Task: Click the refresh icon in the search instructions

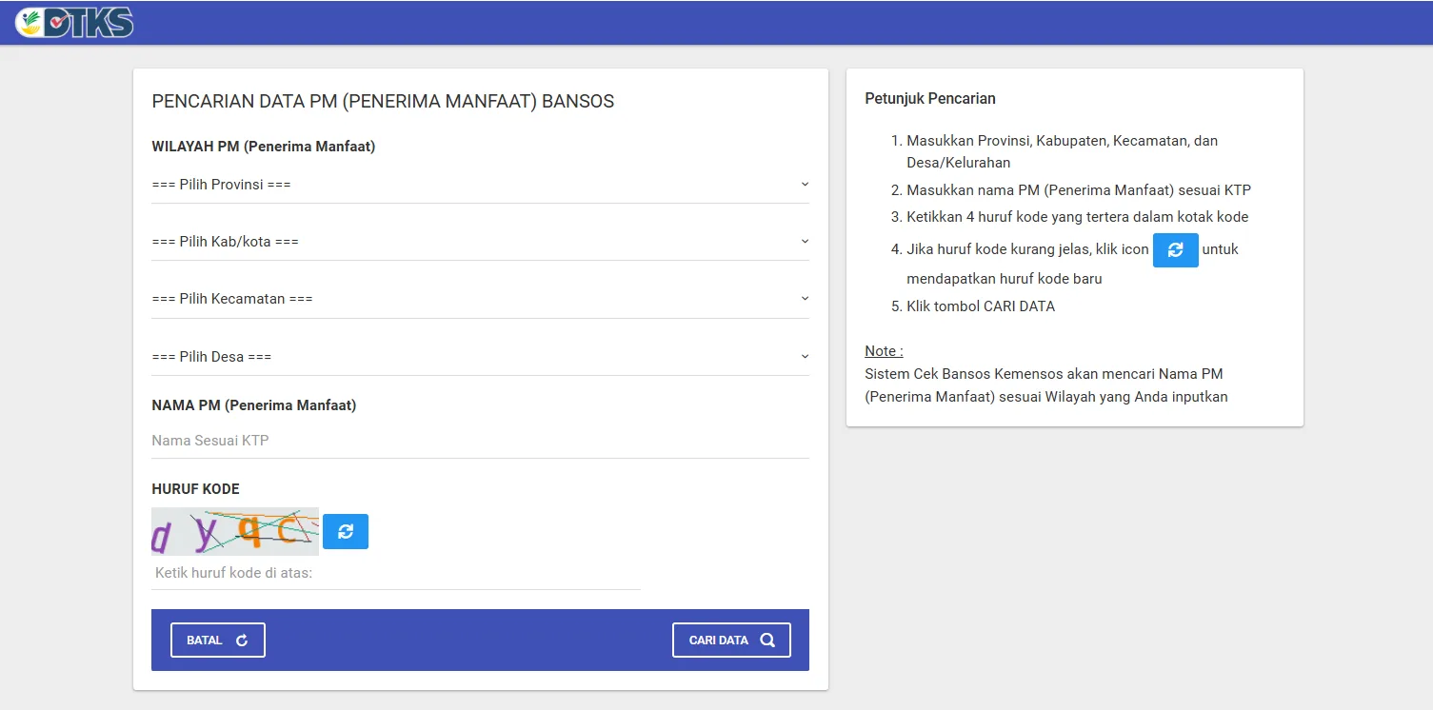Action: 1175,249
